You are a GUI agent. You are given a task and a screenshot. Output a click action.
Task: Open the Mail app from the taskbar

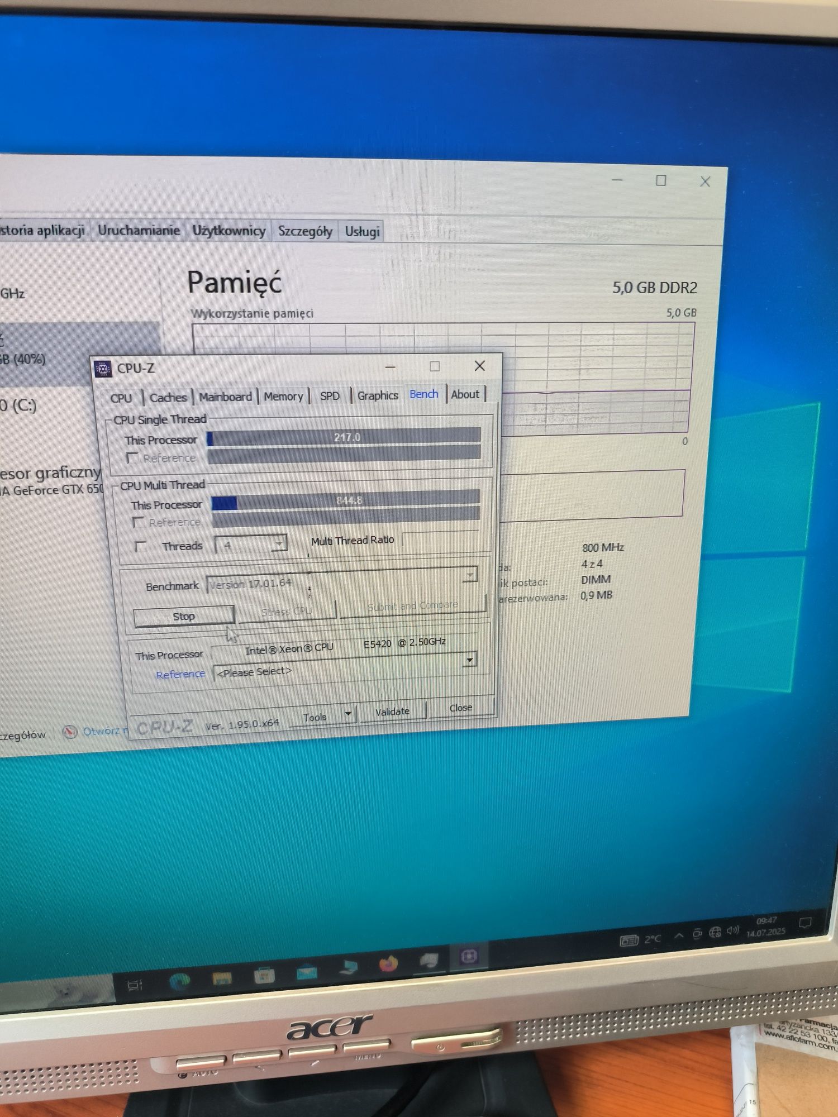pos(307,972)
